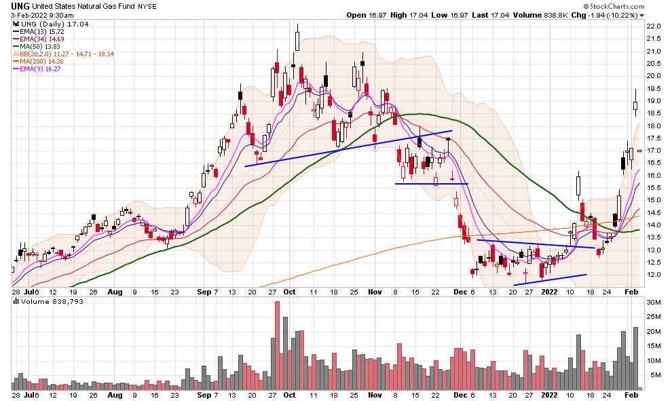This screenshot has height=401, width=672.
Task: Click the tallest red volume bar in late September
Action: pyautogui.click(x=277, y=346)
